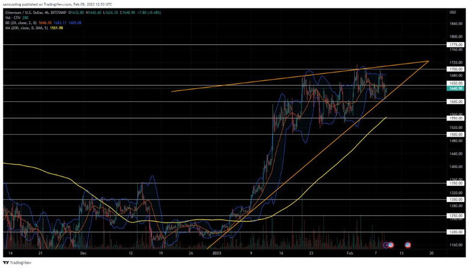Click the USD currency label on price axis
Image resolution: width=469 pixels, height=268 pixels.
(452, 13)
